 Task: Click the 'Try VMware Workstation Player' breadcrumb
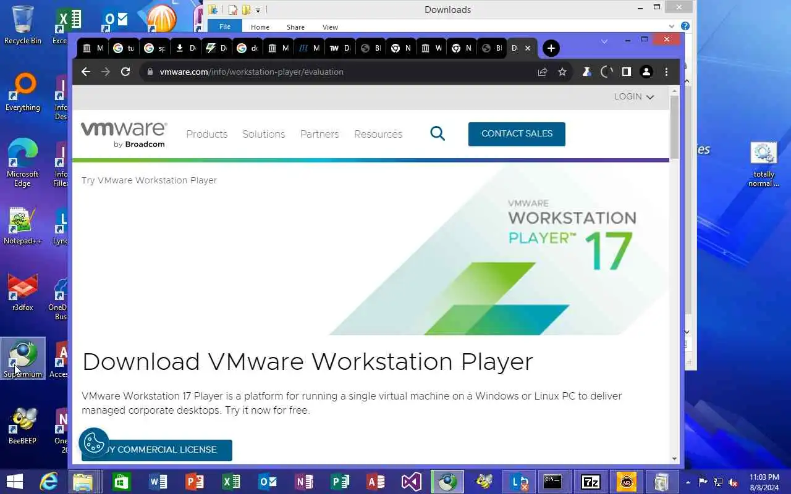(x=149, y=180)
